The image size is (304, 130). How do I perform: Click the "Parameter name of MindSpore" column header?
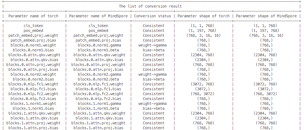point(98,16)
